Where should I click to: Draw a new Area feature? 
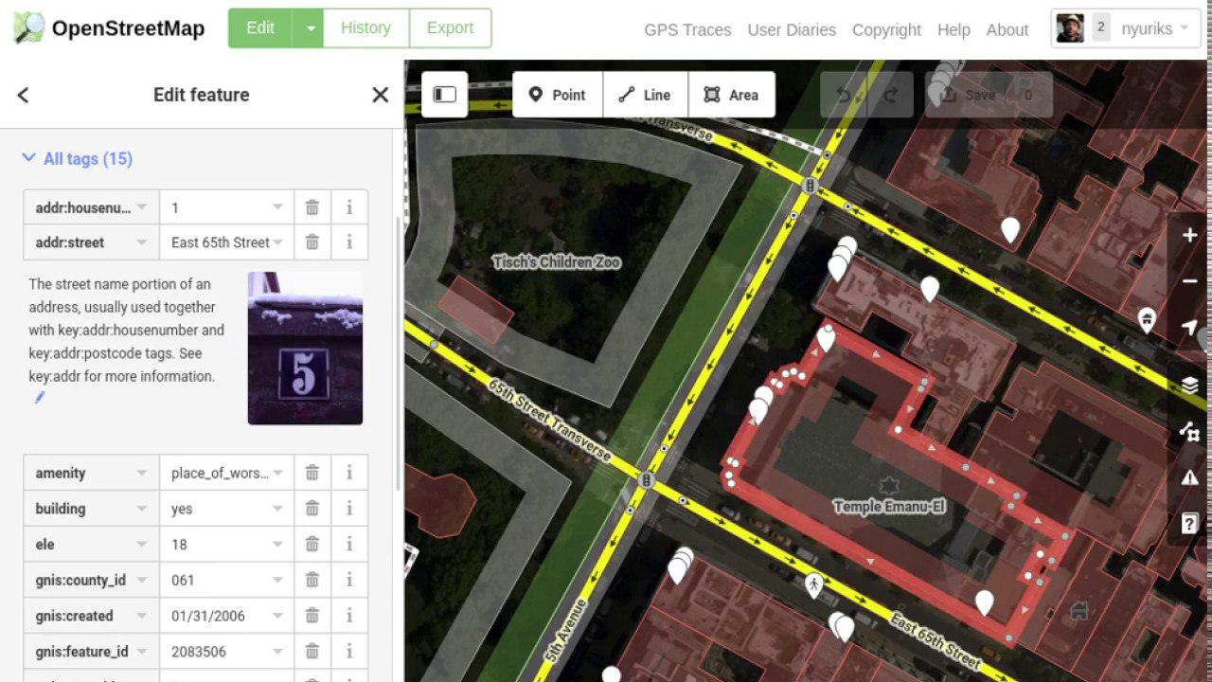(731, 95)
